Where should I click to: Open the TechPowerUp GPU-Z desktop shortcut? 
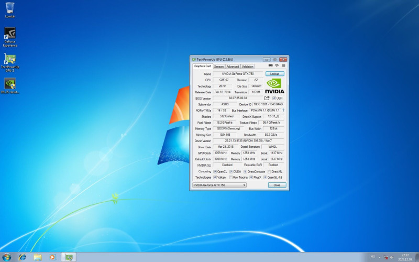[10, 62]
